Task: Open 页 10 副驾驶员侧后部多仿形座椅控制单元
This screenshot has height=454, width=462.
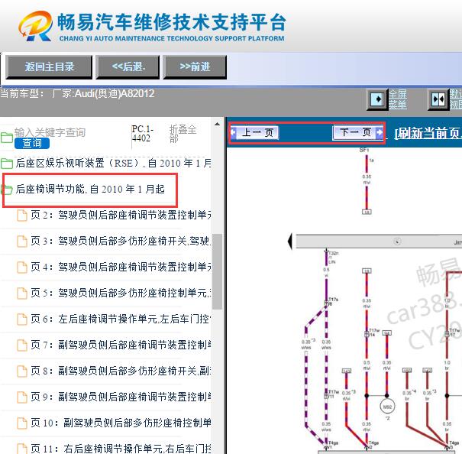Action: pos(121,423)
